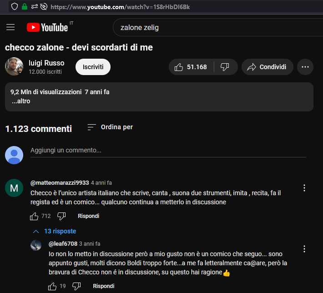
Task: Click your blue user avatar beside comment box
Action: click(x=14, y=155)
